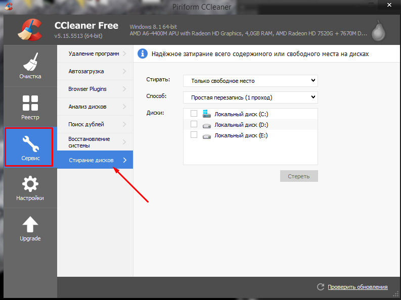Click the CCleaner logo icon
Viewport: 401px width, 300px height.
click(30, 30)
